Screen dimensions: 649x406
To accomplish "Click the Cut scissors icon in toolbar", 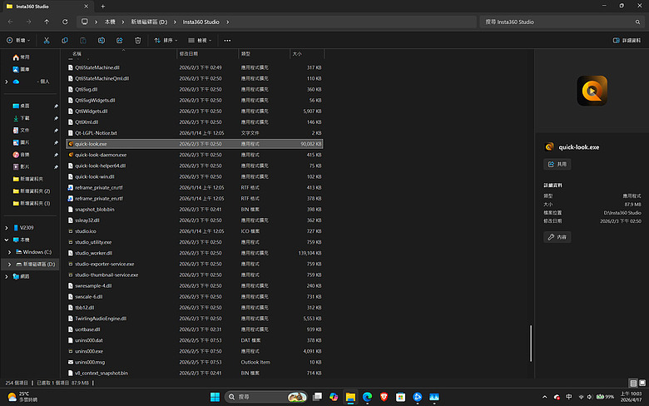I will pyautogui.click(x=47, y=40).
